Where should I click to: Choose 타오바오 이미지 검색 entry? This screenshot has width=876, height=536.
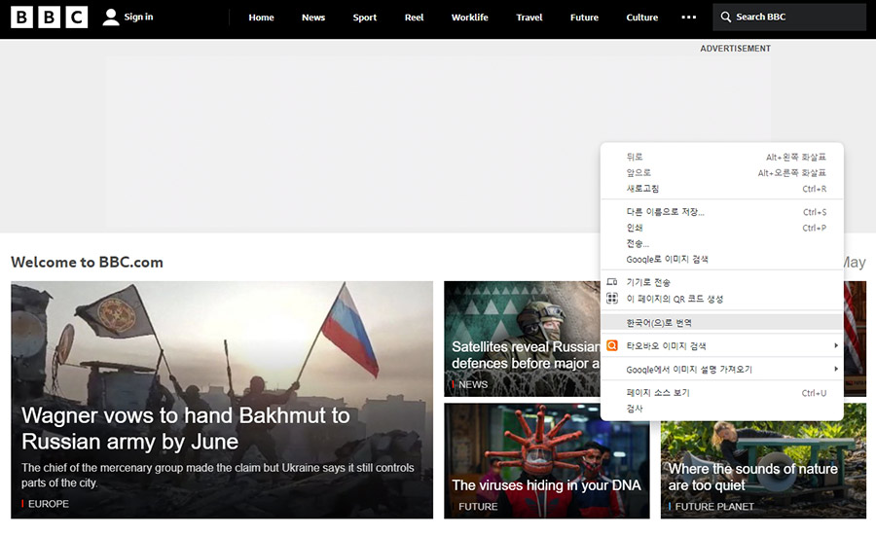[722, 345]
